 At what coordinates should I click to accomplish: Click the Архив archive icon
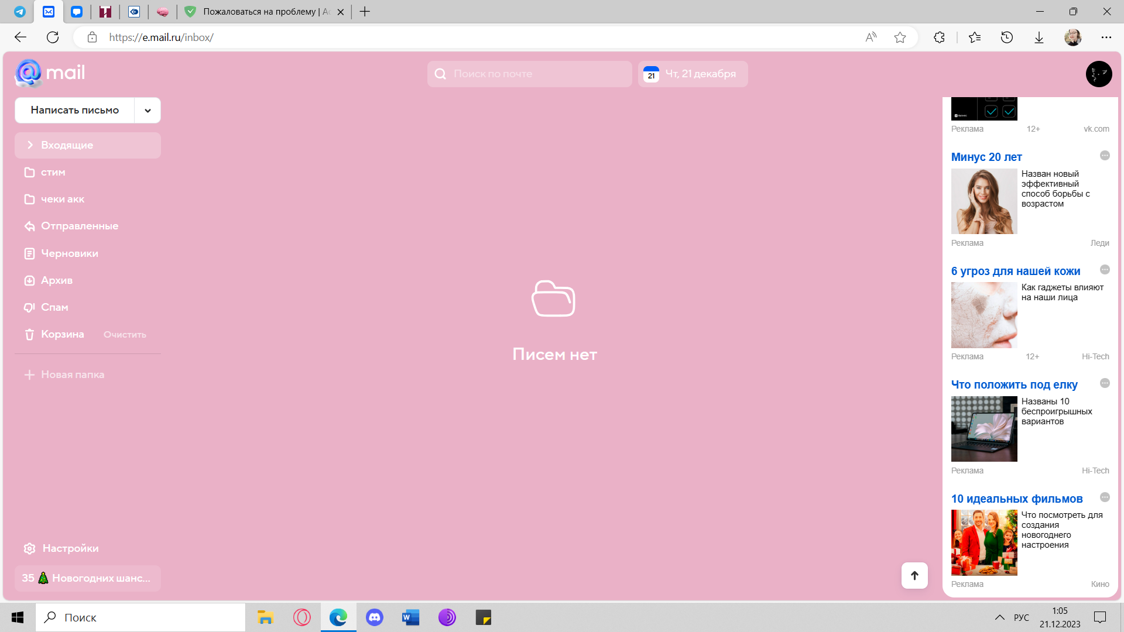29,280
